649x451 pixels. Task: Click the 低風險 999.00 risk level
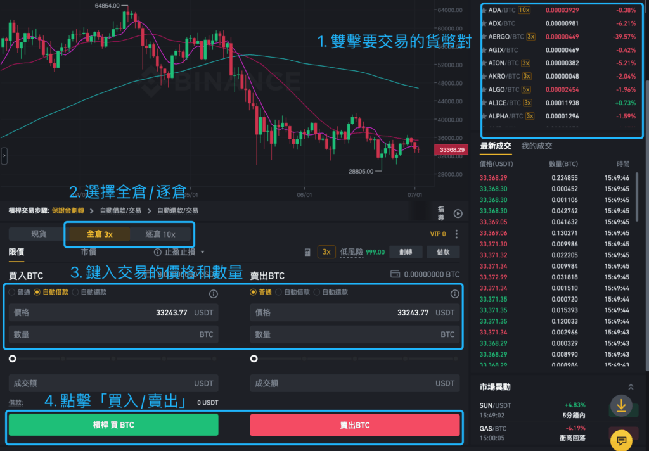tap(362, 252)
